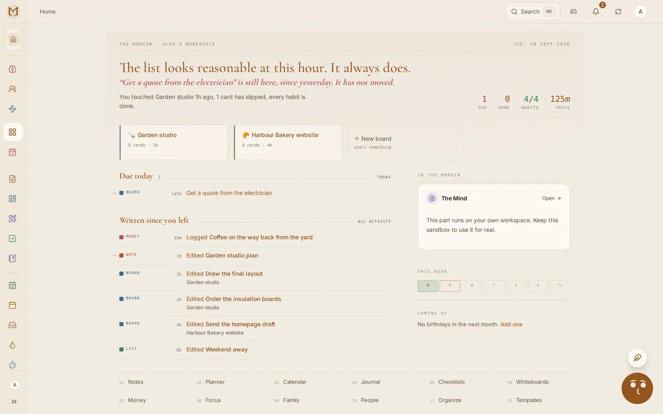663x414 pixels.
Task: Open the Harbour Bakery website board card
Action: (288, 142)
